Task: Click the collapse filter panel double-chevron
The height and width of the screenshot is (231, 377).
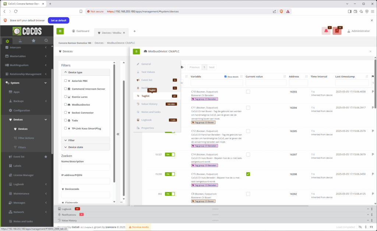Action: 118,134
